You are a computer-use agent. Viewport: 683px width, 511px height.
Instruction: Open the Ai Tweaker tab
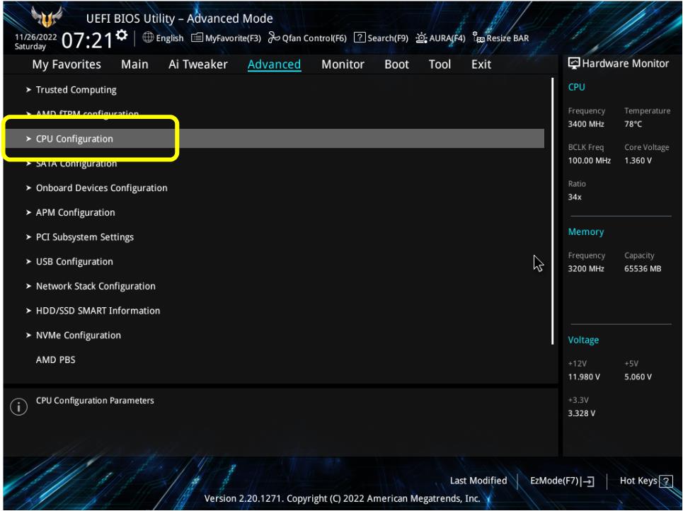click(x=197, y=64)
